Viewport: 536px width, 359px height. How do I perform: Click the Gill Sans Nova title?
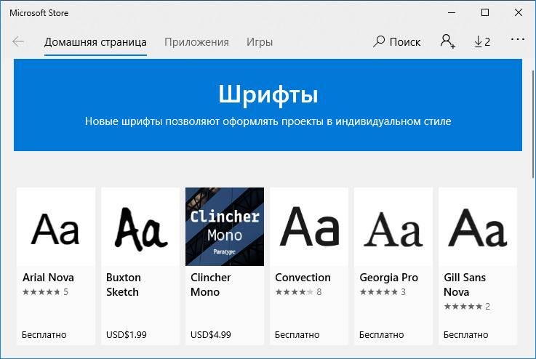(x=465, y=285)
